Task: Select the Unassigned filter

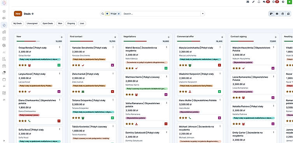Action: [32, 24]
